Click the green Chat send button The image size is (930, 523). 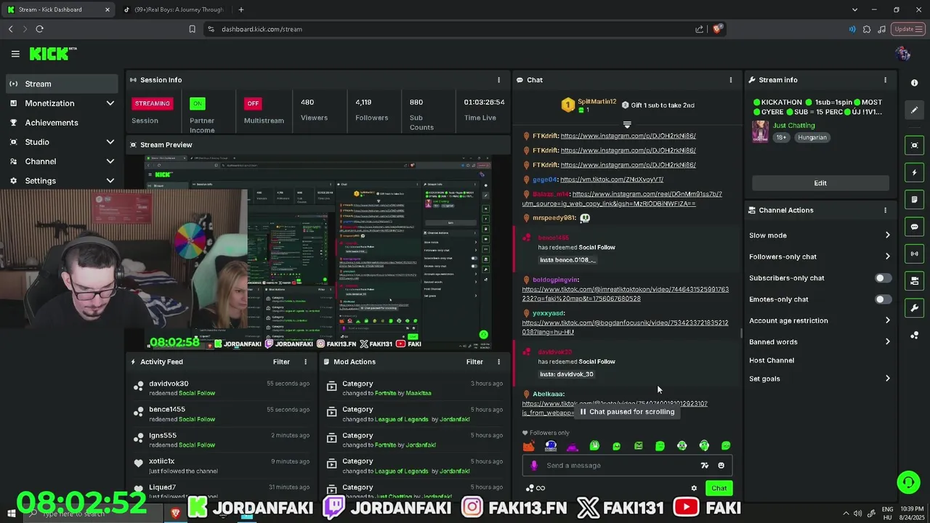pos(719,488)
